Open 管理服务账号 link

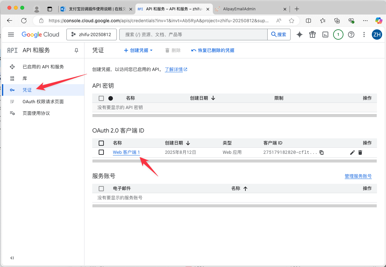358,176
